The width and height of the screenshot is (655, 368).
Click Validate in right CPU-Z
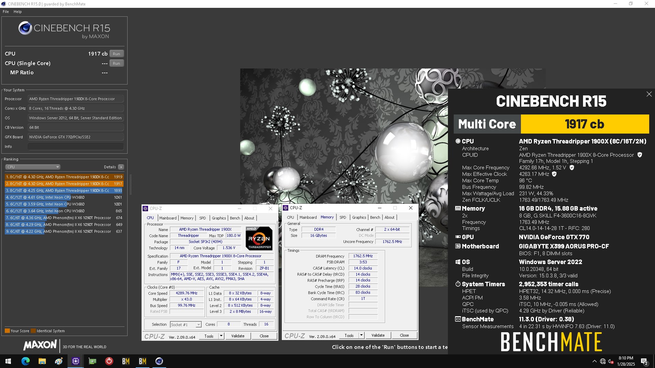(378, 335)
